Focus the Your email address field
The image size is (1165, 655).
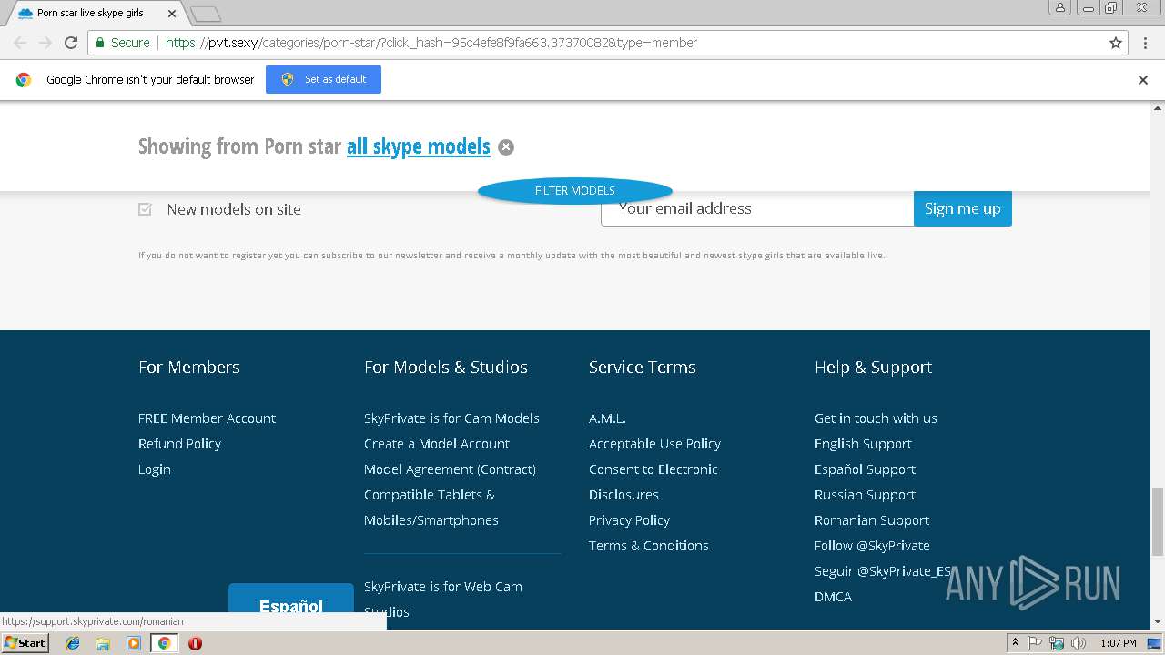point(757,208)
